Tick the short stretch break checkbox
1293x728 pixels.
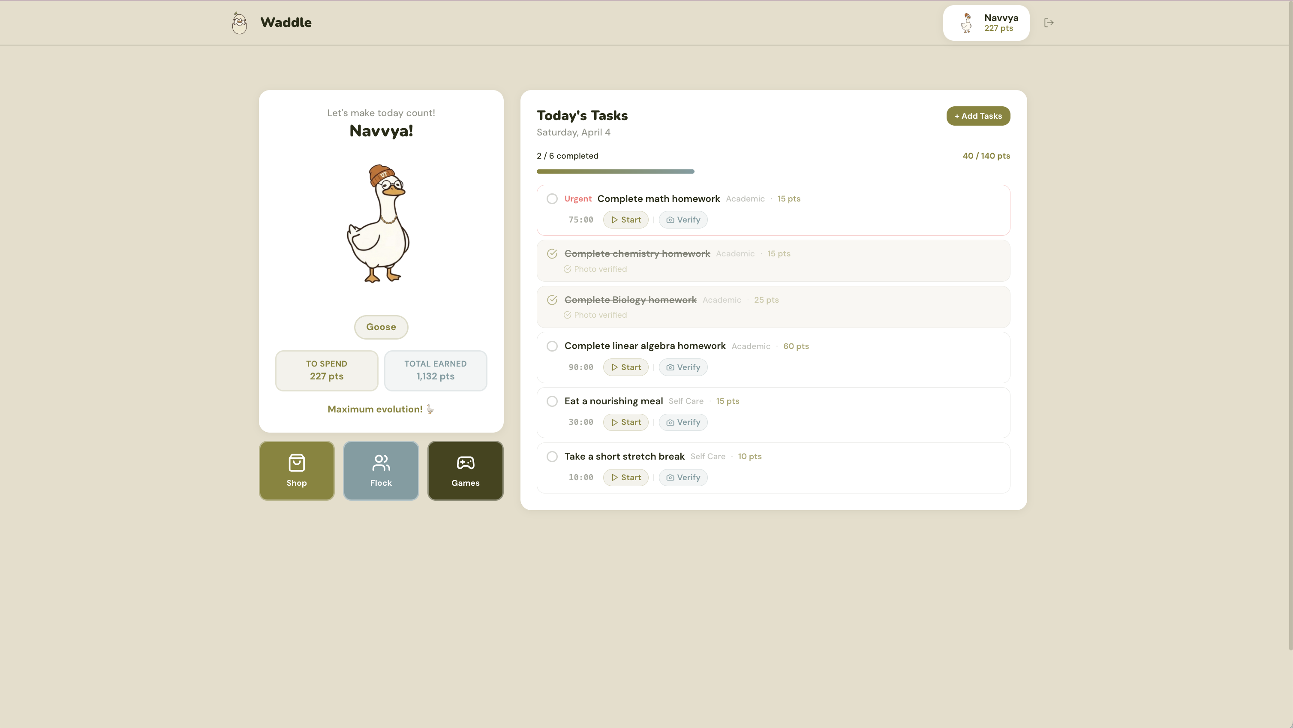pyautogui.click(x=552, y=456)
